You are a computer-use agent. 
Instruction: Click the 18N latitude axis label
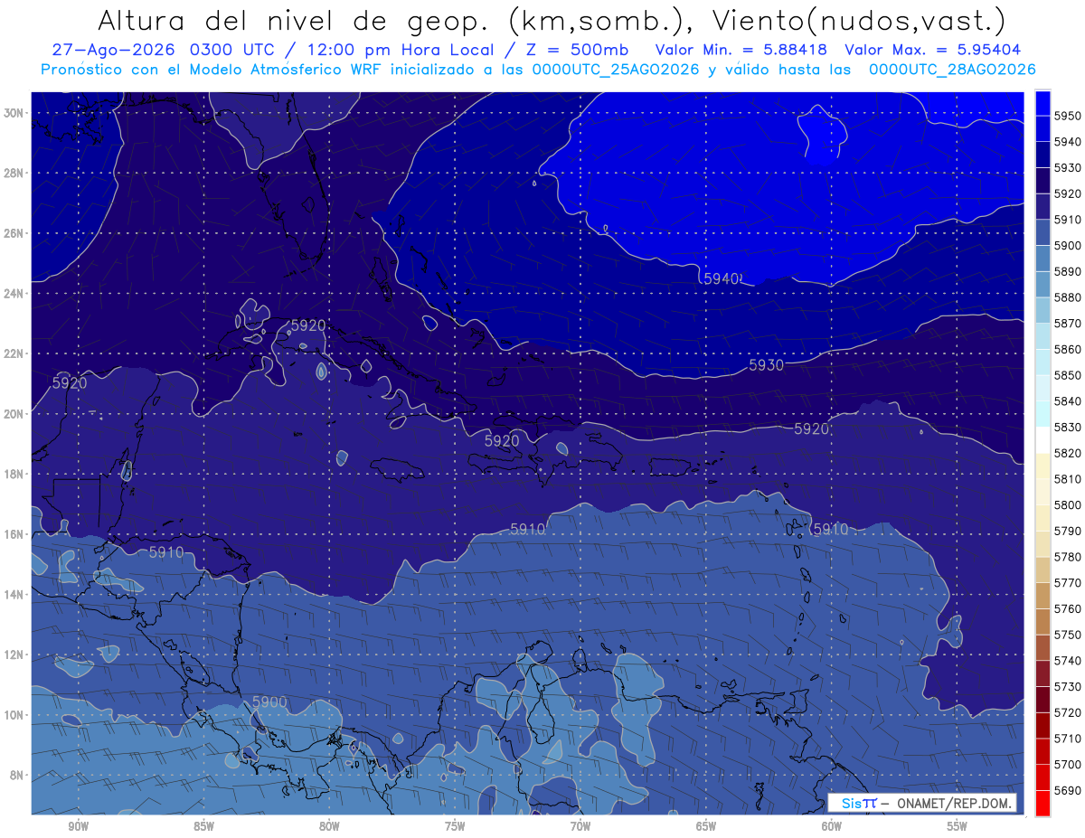(x=14, y=475)
